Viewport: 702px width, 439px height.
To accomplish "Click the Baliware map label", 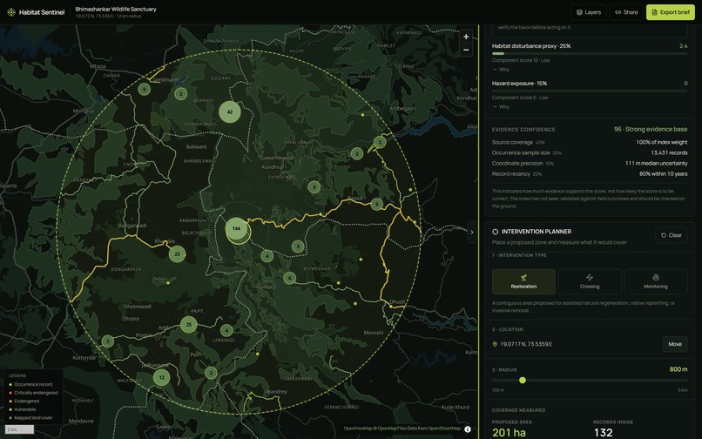I will tap(196, 146).
